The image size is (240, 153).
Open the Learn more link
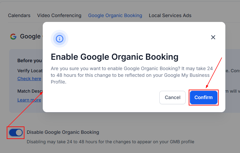[x=29, y=100]
